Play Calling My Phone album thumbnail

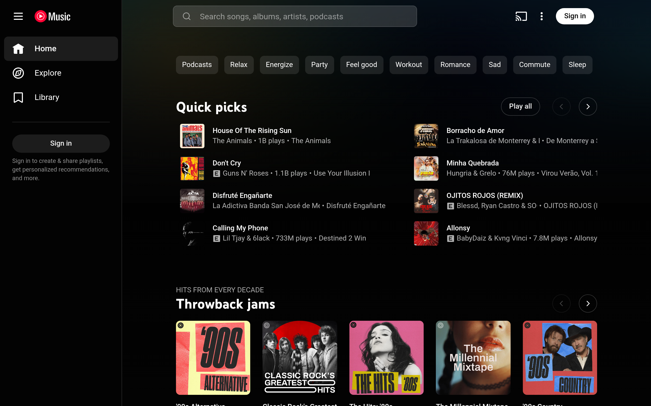click(192, 233)
